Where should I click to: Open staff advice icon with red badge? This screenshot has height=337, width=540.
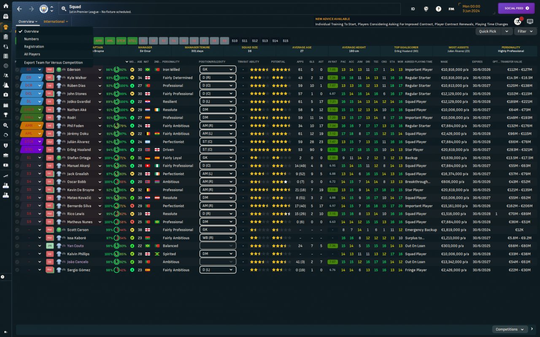click(518, 21)
